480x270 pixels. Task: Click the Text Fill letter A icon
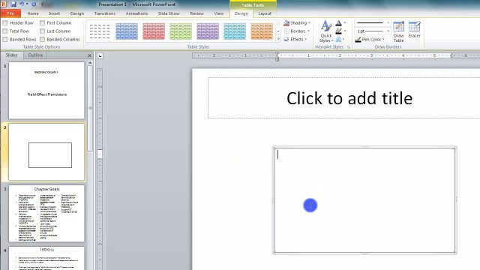tap(338, 23)
